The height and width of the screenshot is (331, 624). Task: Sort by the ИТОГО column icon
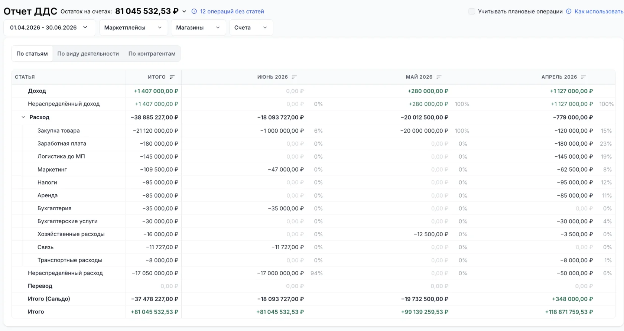[x=172, y=77]
